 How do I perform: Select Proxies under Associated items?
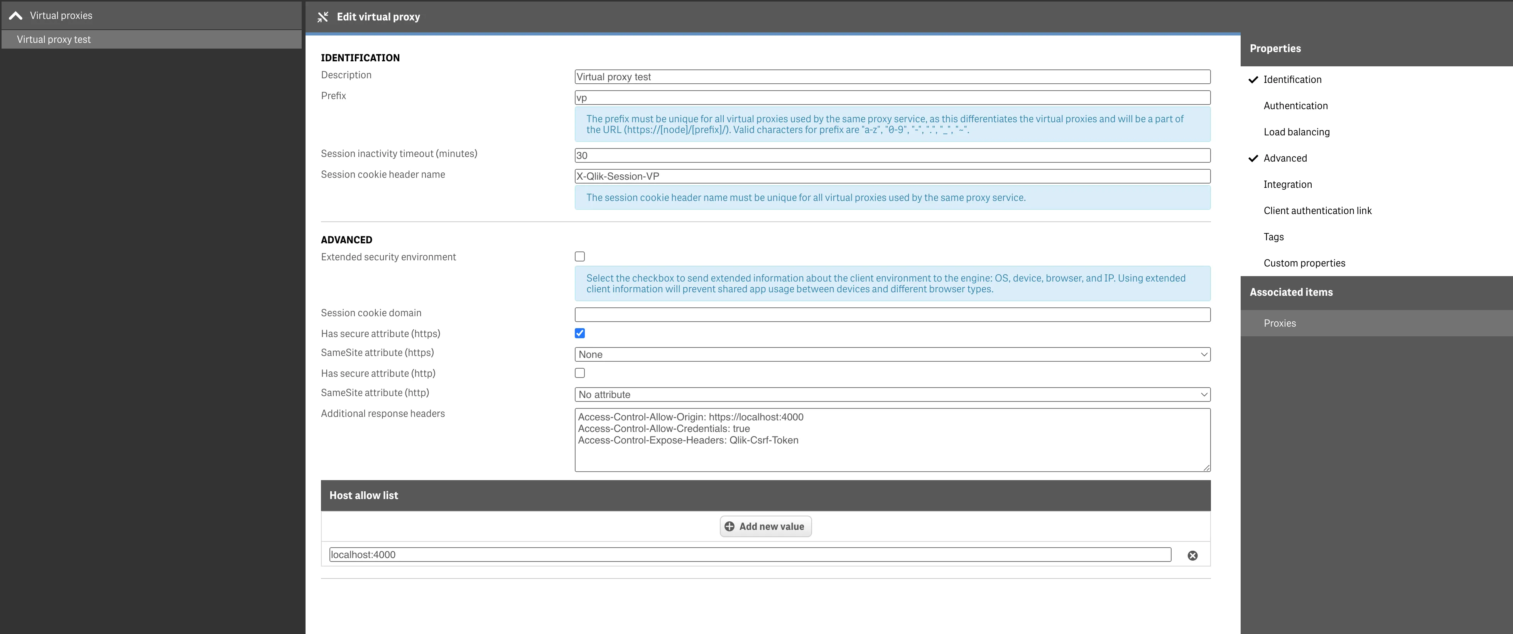[x=1280, y=323]
